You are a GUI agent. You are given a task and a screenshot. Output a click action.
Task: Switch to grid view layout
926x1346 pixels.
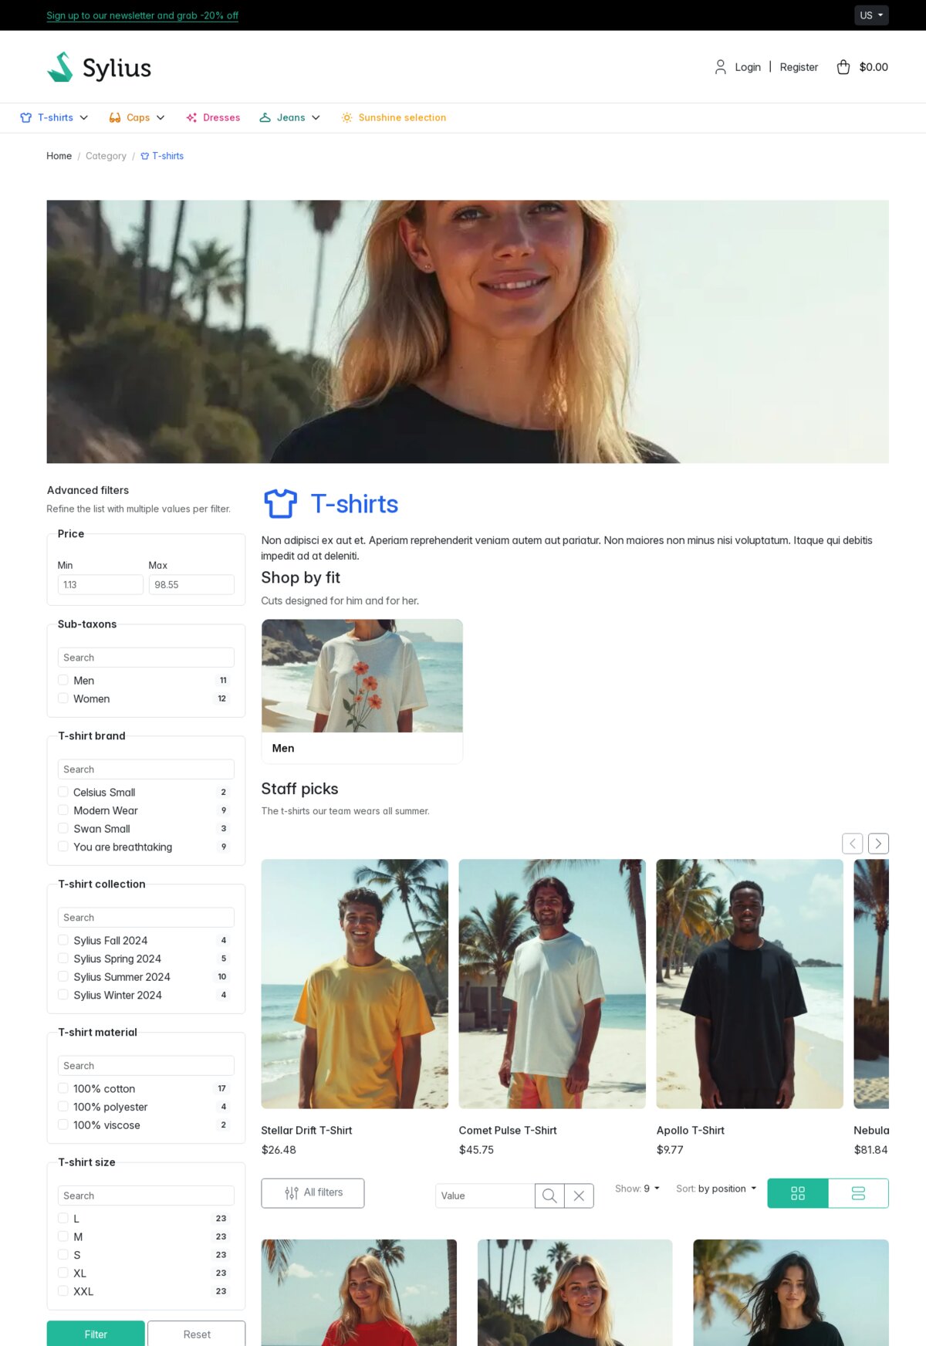pos(798,1193)
